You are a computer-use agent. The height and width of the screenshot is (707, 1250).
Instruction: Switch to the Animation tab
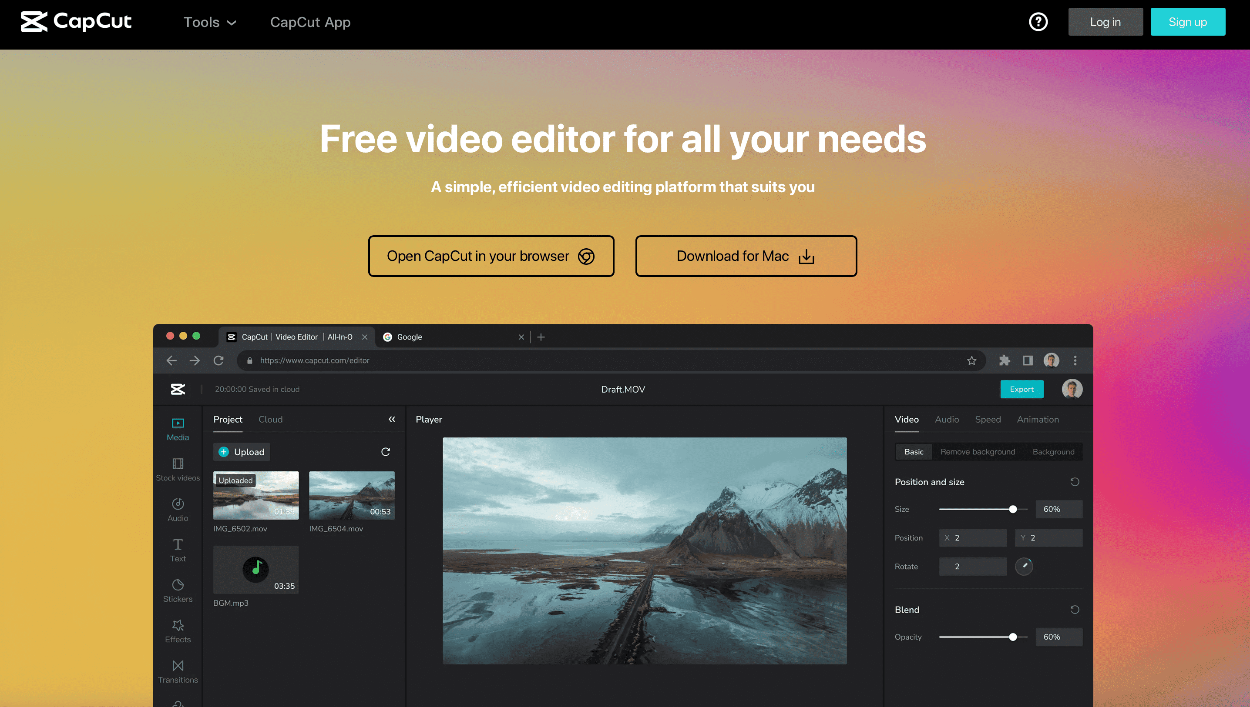click(1038, 419)
